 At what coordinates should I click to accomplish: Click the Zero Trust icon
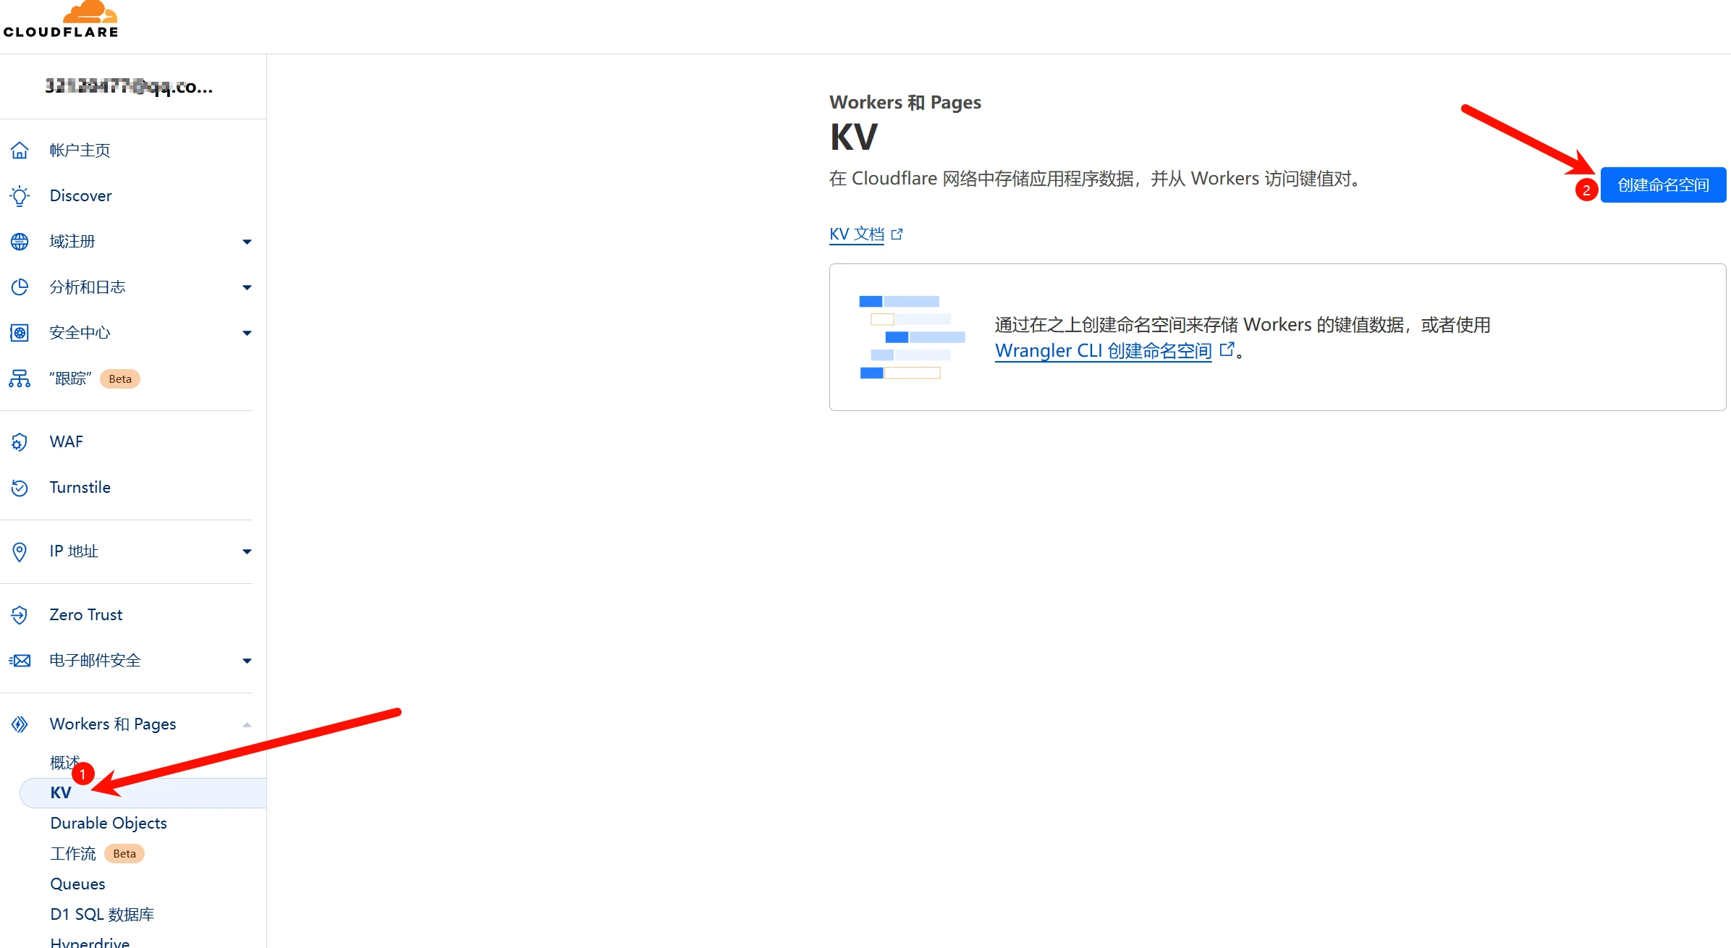pos(20,615)
